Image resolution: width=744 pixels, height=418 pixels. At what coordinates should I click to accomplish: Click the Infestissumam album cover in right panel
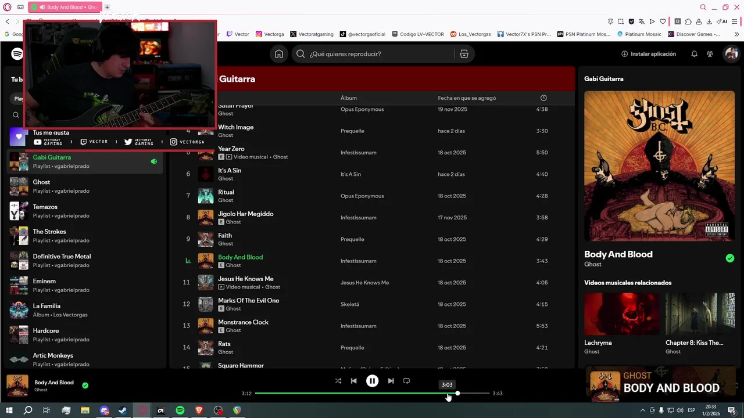[x=659, y=165]
